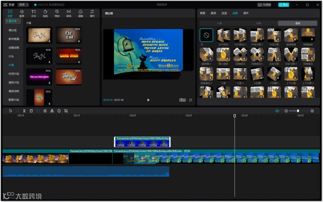Click the 原始 aspect ratio button

click(182, 100)
